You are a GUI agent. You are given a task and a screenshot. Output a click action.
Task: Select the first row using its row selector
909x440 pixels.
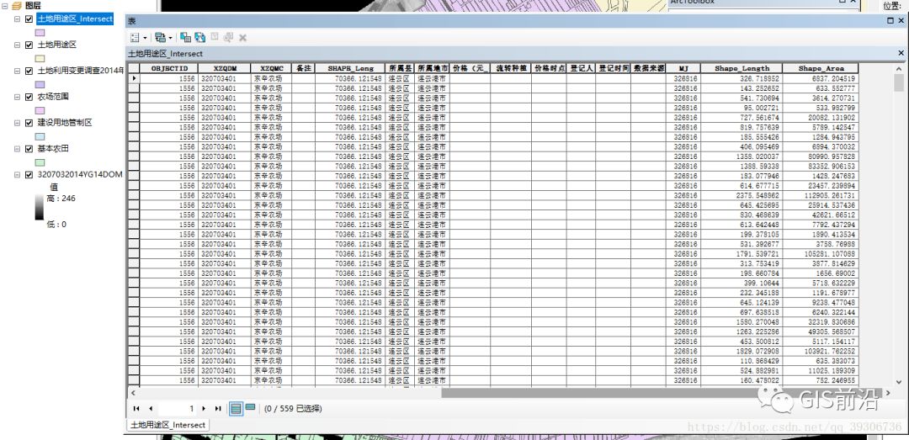pyautogui.click(x=134, y=78)
